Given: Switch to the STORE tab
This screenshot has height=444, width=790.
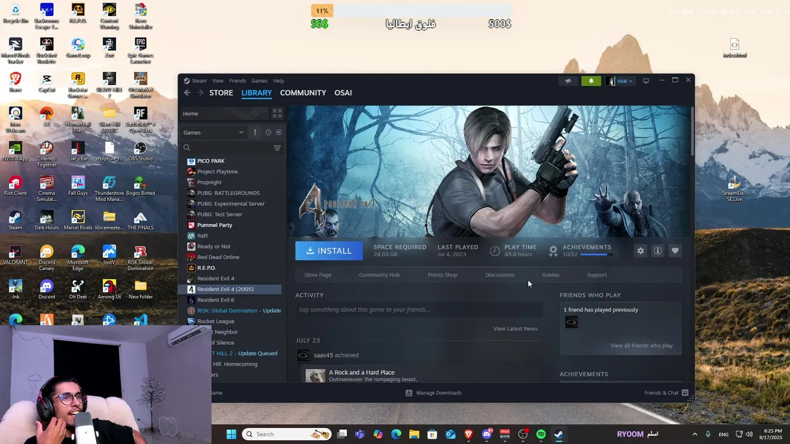Looking at the screenshot, I should pyautogui.click(x=221, y=92).
